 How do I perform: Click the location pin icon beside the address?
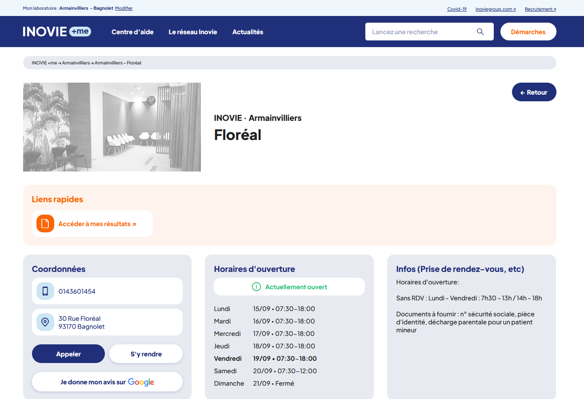45,322
